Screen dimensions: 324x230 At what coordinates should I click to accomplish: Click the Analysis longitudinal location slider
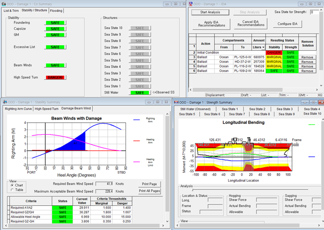point(193,189)
